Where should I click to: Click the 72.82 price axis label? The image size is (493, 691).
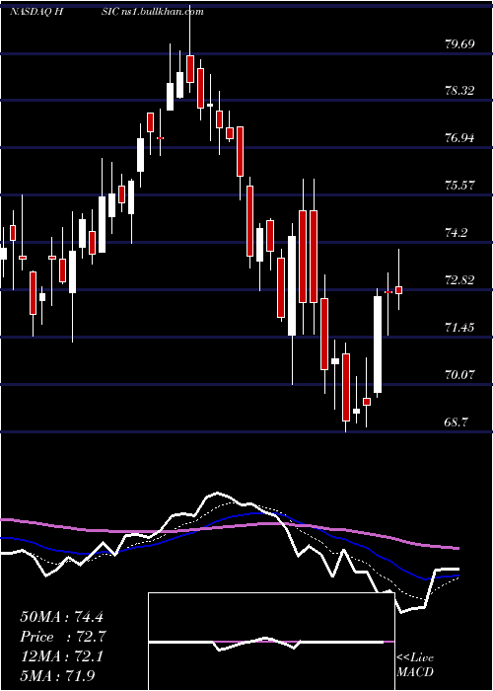(x=460, y=280)
